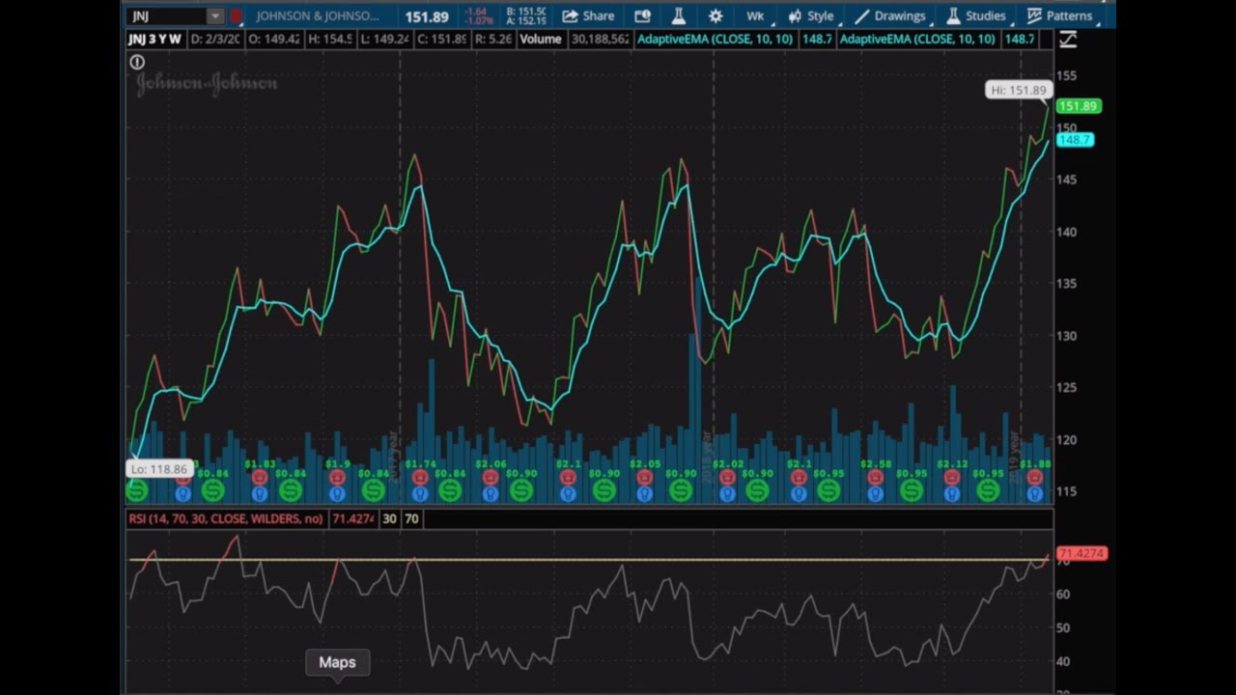Click the RSI (14, 70, 30, CLOSE, WILDERS, no) label

[226, 518]
